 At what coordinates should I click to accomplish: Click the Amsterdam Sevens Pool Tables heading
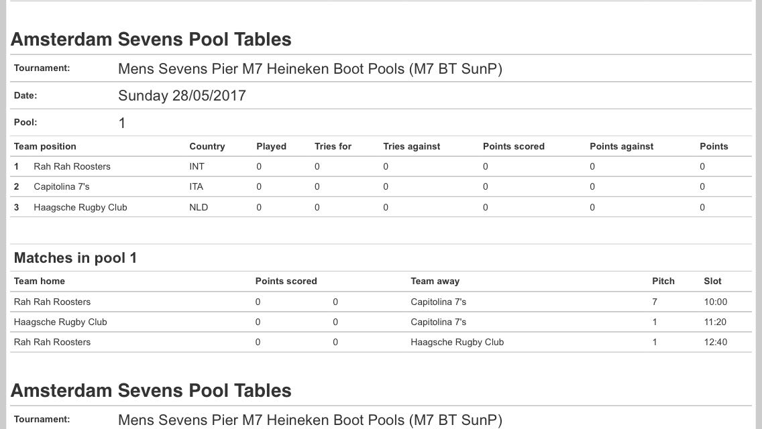coord(151,40)
